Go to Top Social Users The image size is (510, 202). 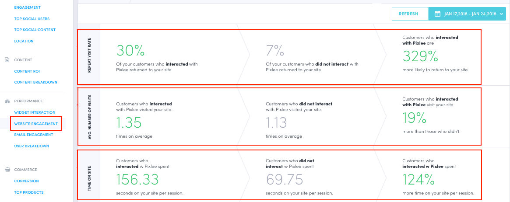(32, 19)
